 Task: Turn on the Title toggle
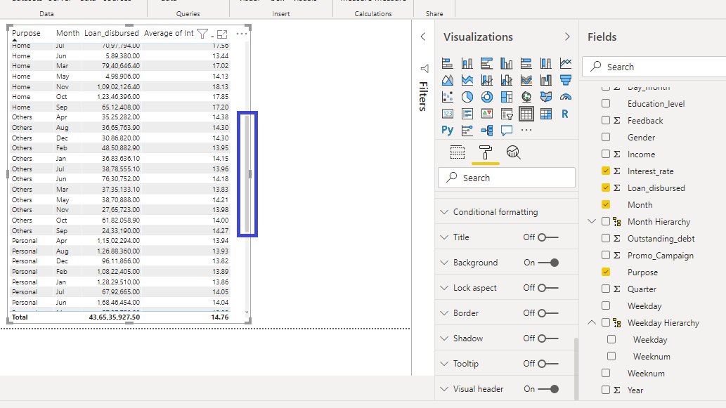(547, 237)
